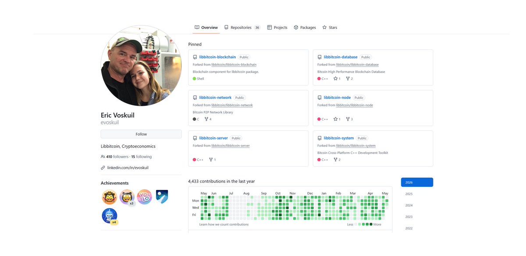
Task: Open forked source libbitcoin/libbitcoin-network
Action: (x=232, y=105)
